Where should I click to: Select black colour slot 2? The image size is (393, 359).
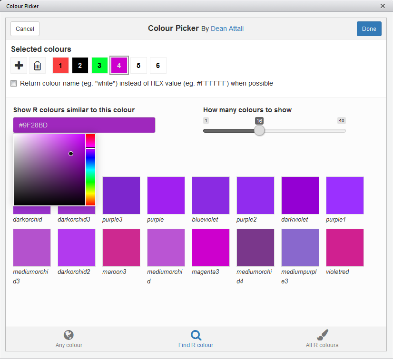pyautogui.click(x=80, y=66)
